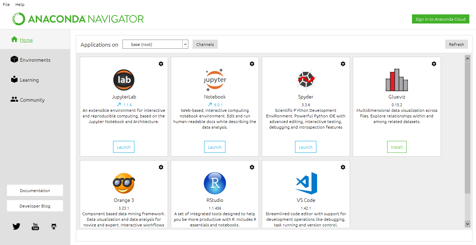Click the Orange 3 version 3.23.1
The height and width of the screenshot is (245, 476).
(124, 208)
